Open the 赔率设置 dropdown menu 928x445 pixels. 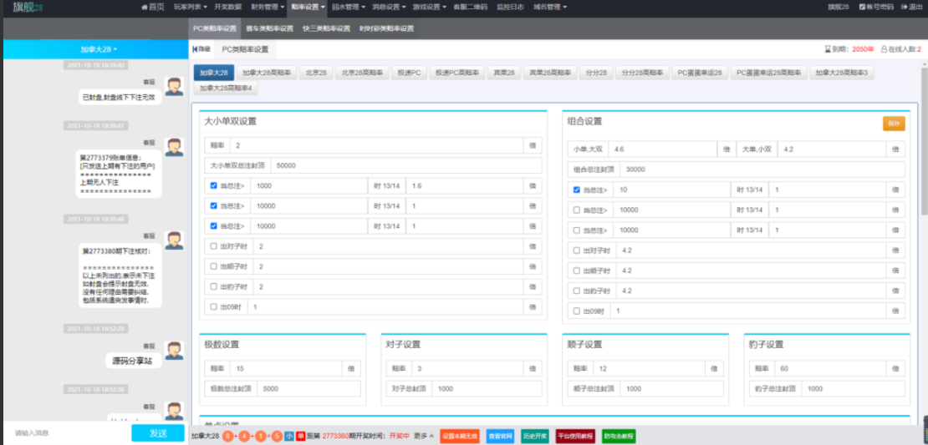point(308,7)
